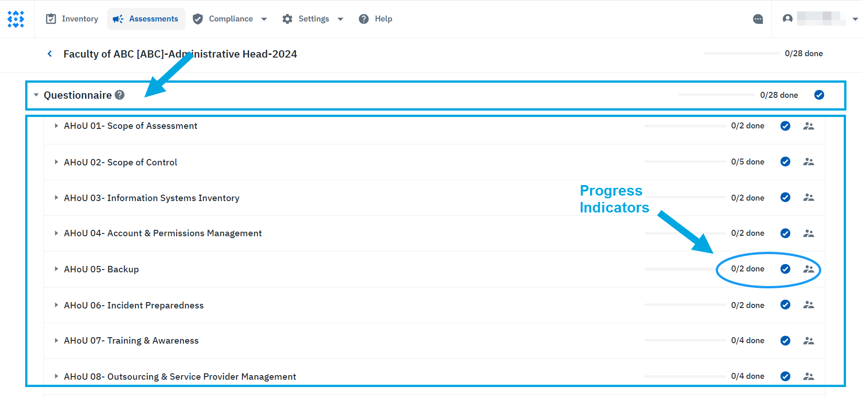The image size is (862, 398).
Task: Open the Compliance dropdown menu
Action: [230, 19]
